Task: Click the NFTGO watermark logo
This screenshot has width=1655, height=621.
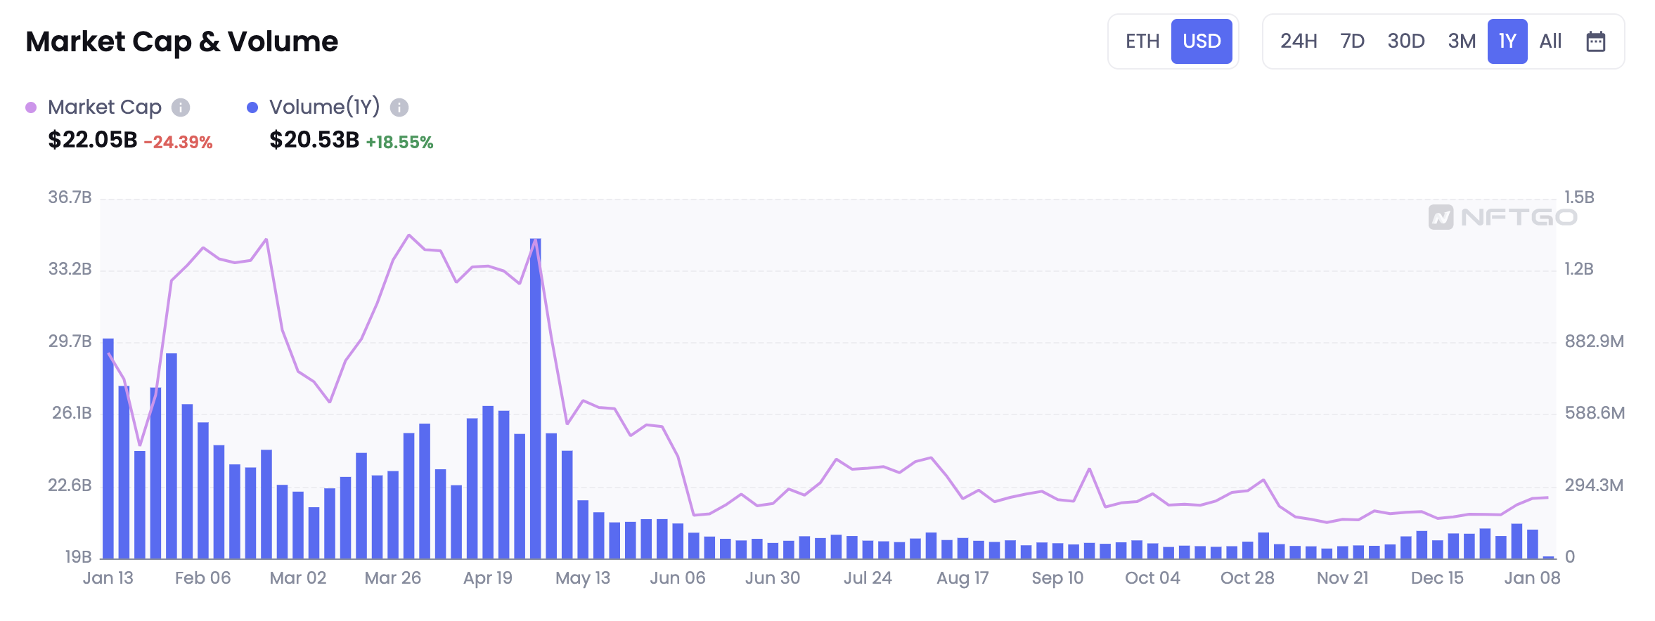Action: (1502, 217)
